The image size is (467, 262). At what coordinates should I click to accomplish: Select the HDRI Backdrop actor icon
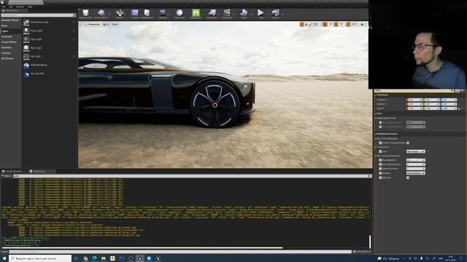click(x=26, y=65)
